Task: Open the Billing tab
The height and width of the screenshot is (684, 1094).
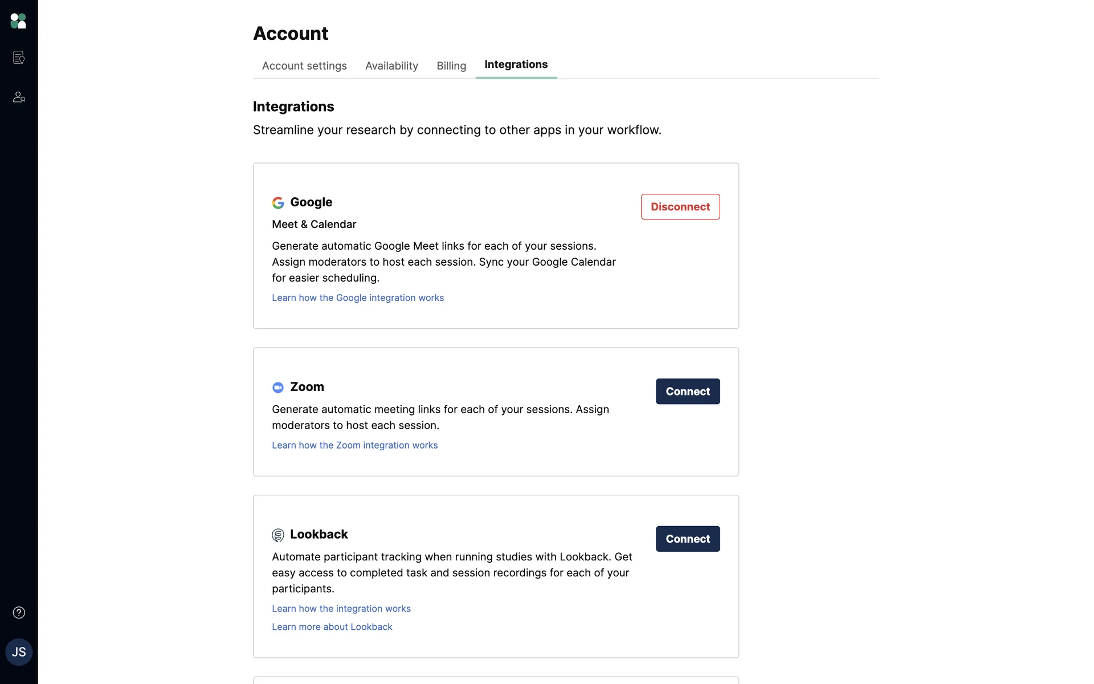Action: tap(451, 66)
